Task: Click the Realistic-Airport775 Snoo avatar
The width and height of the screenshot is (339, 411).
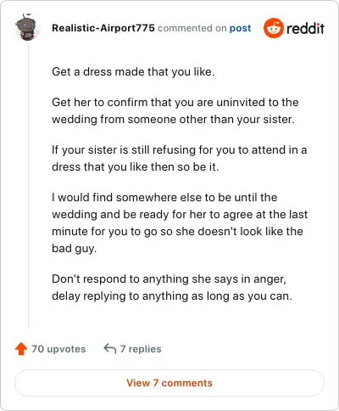Action: pos(26,27)
